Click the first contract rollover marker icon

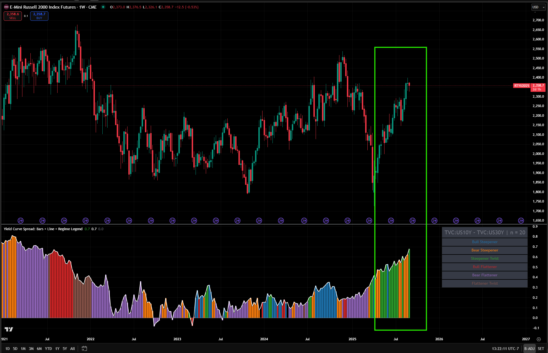pyautogui.click(x=20, y=220)
